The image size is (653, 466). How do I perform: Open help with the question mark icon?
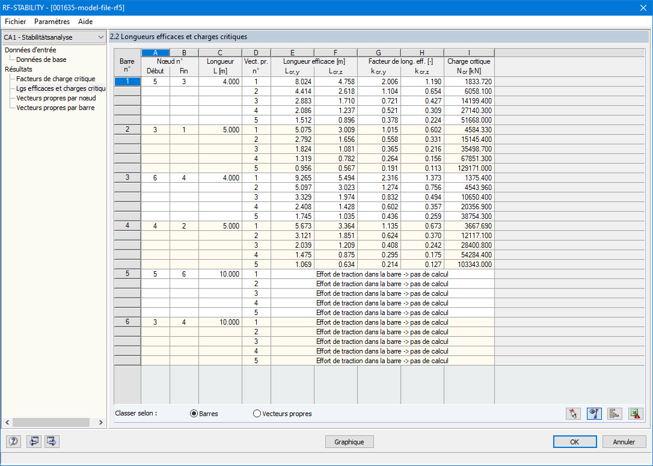pyautogui.click(x=13, y=441)
